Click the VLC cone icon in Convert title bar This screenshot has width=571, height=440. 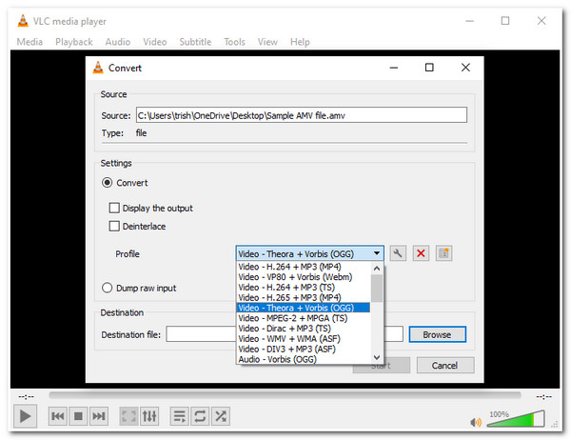98,68
